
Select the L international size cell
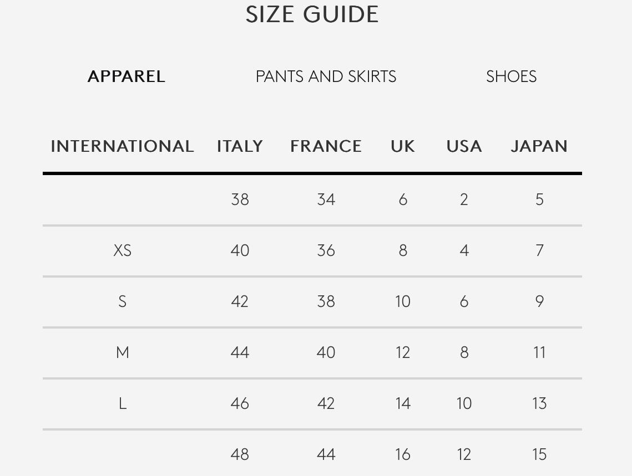click(122, 403)
